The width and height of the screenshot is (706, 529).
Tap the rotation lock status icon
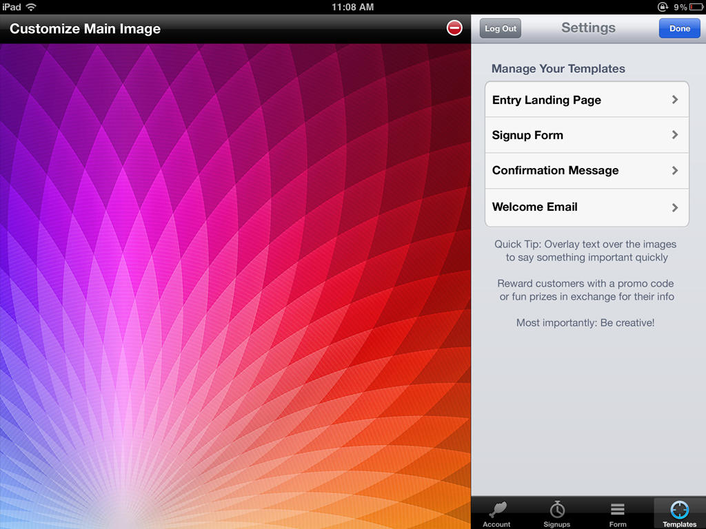point(663,7)
